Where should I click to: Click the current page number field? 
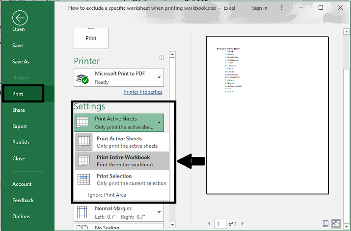220,224
